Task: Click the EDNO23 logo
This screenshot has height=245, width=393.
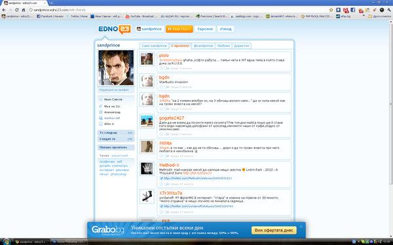Action: [x=114, y=29]
